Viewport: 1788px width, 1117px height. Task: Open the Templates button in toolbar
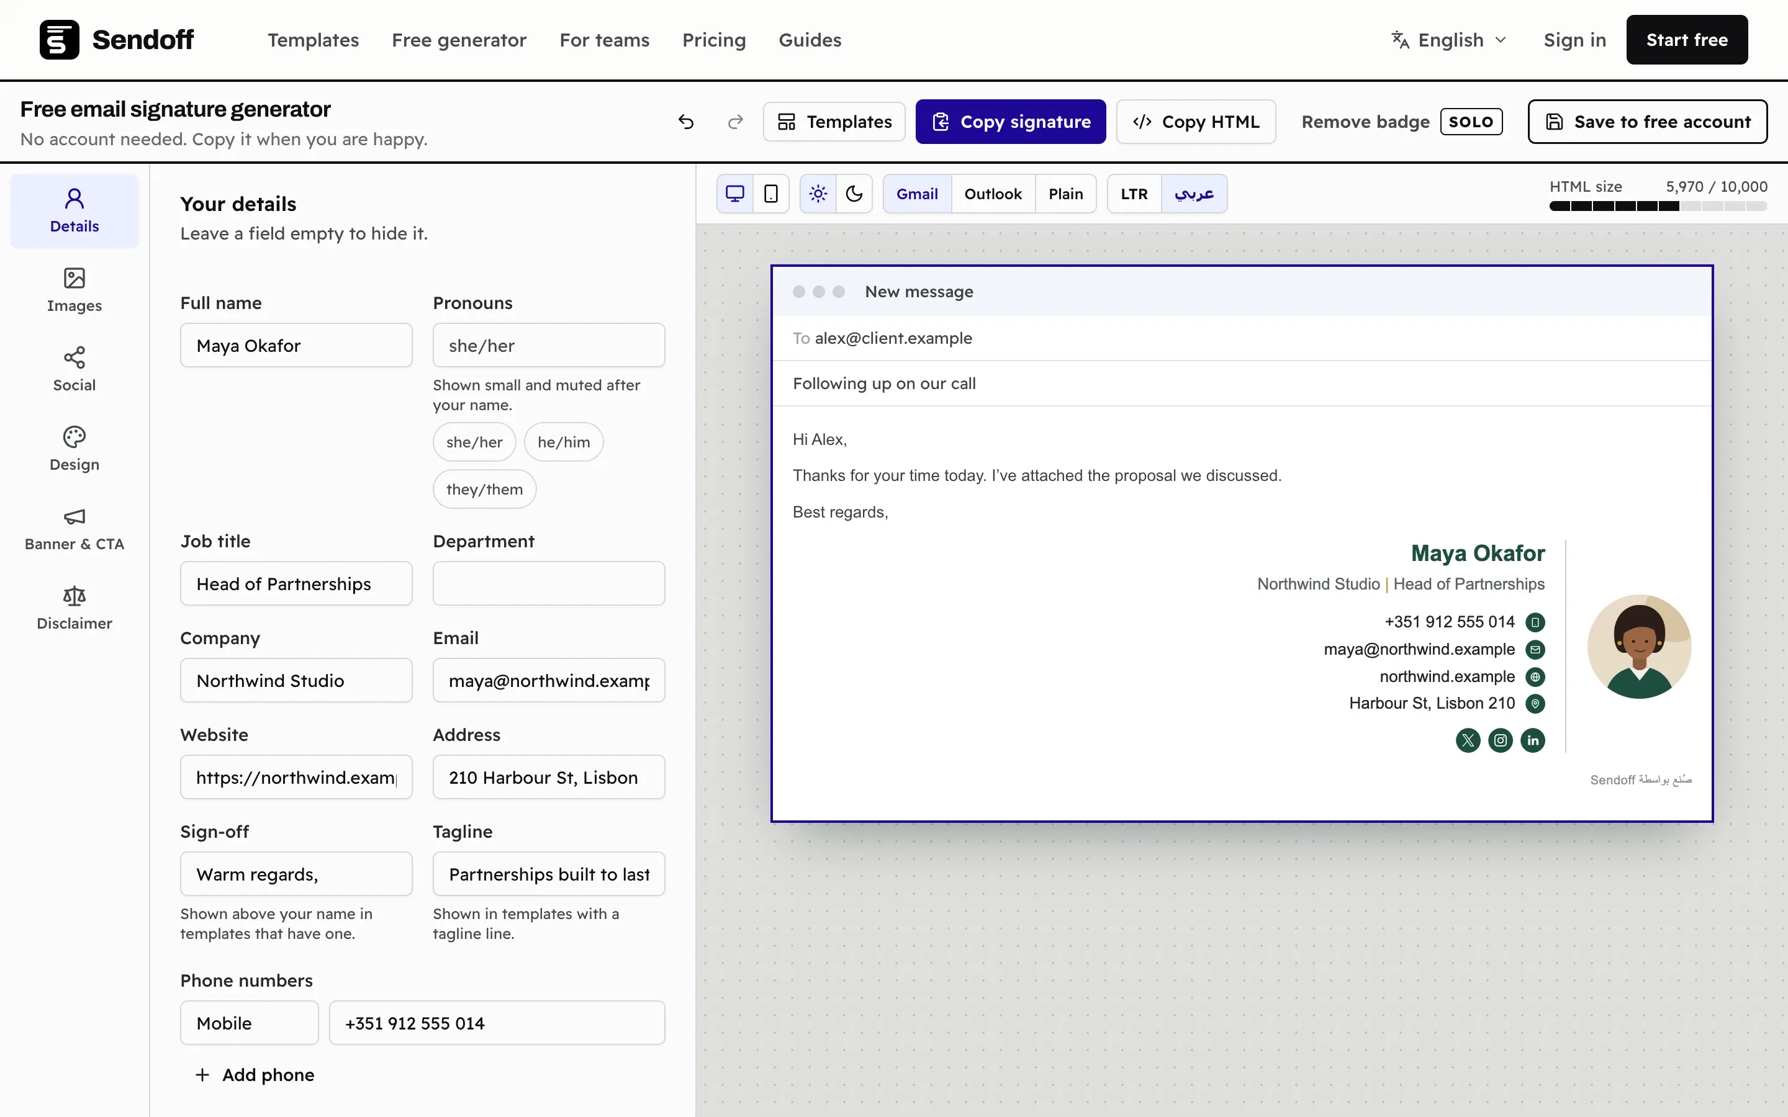click(x=834, y=122)
